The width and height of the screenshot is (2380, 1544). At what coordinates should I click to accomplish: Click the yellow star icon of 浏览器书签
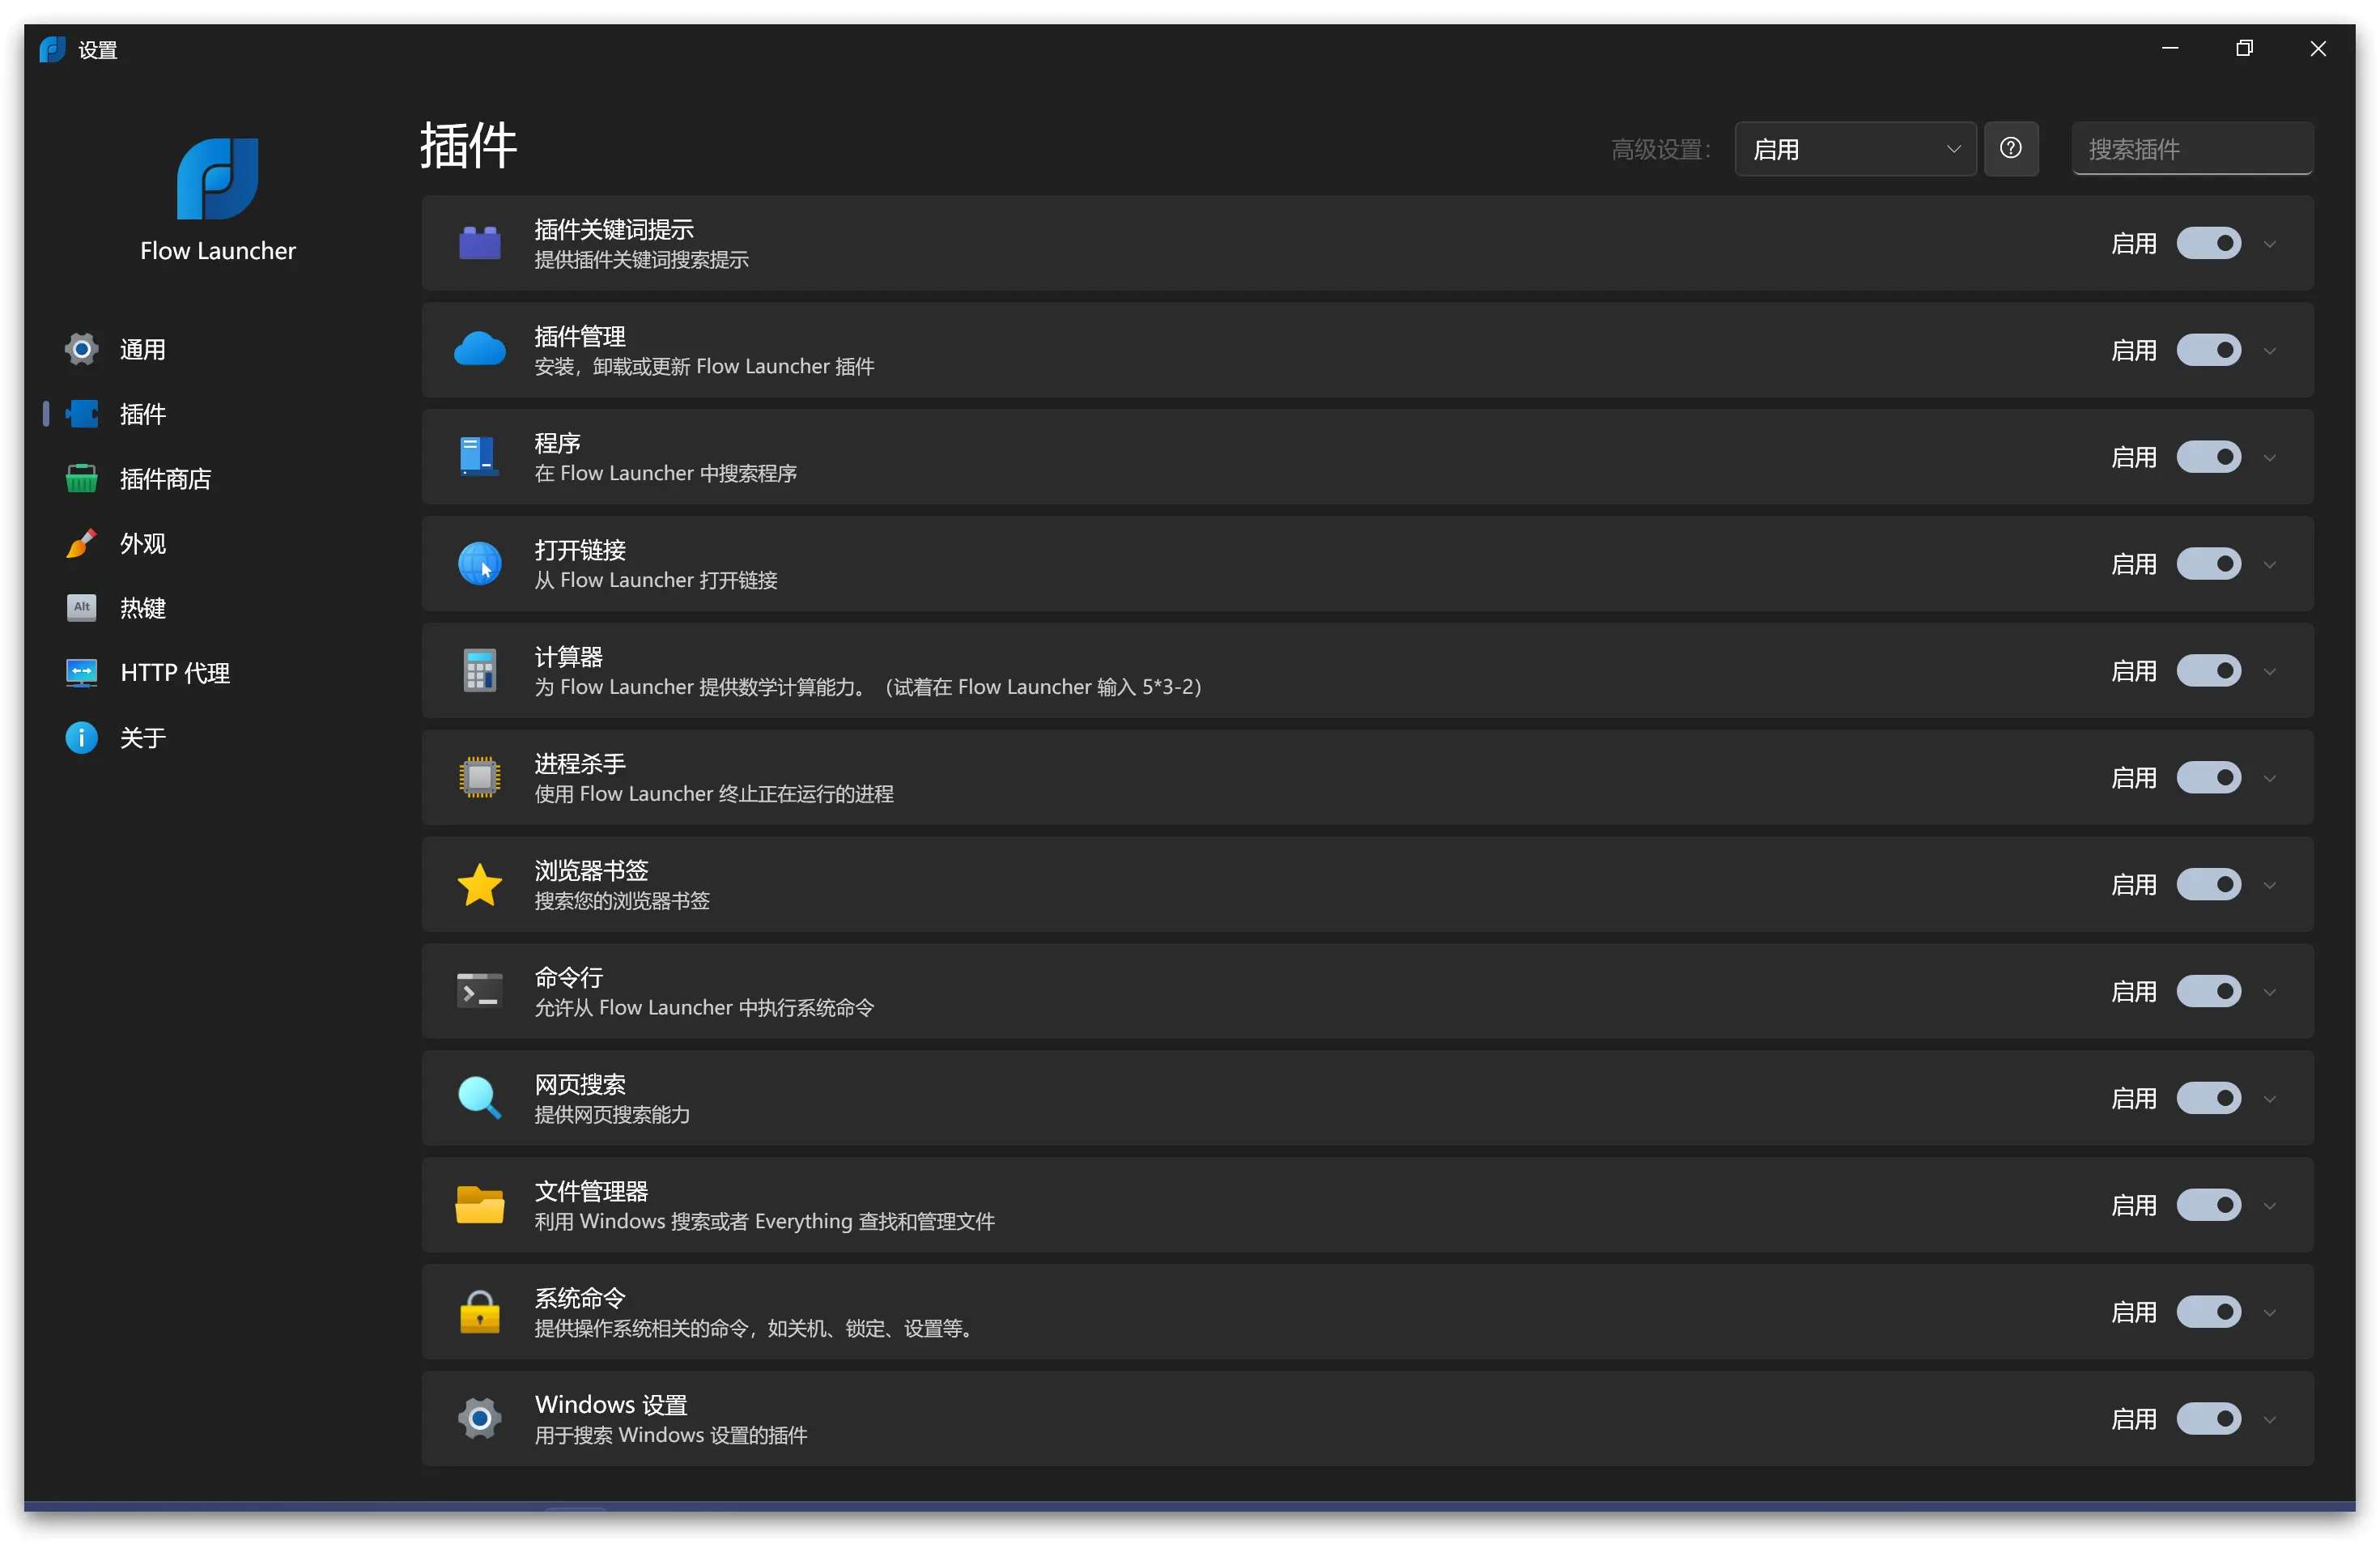pos(479,884)
